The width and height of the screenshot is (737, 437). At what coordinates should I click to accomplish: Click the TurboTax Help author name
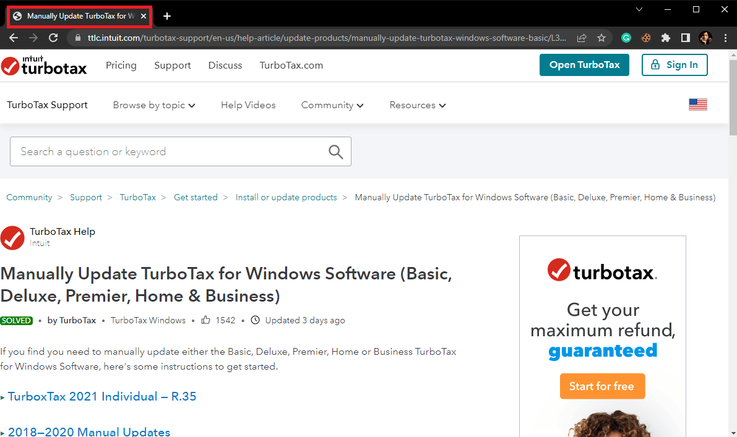point(62,231)
